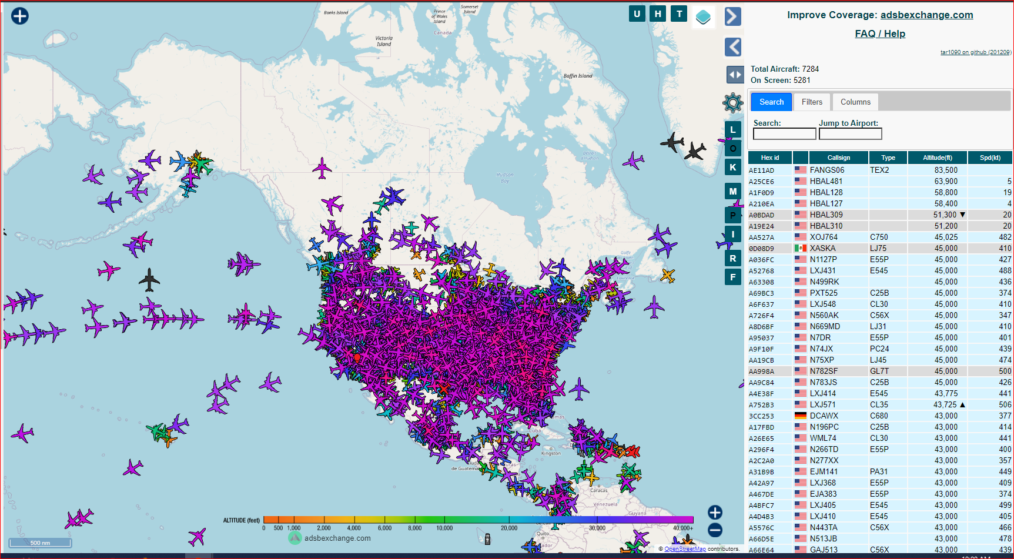Toggle the T map button

click(x=679, y=14)
